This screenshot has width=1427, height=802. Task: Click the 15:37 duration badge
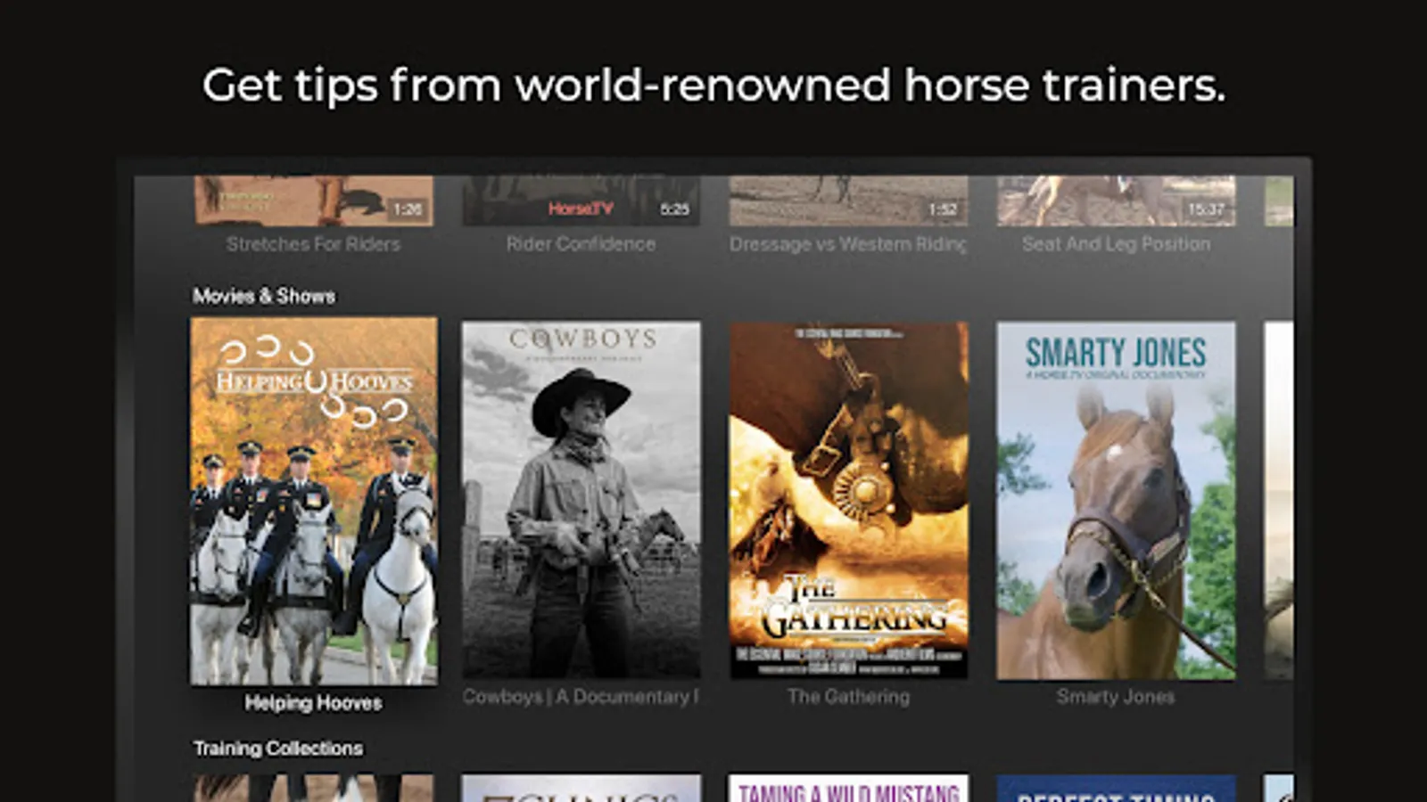click(1206, 209)
